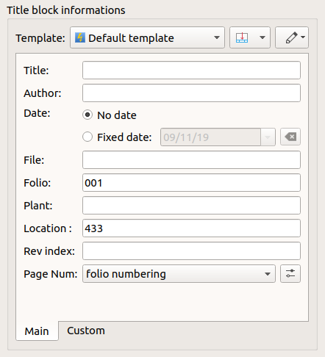This screenshot has width=325, height=357.
Task: Switch to the Main tab
Action: pos(37,331)
